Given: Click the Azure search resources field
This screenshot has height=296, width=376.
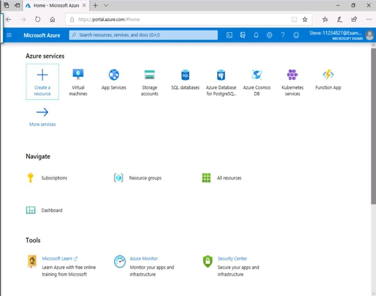Looking at the screenshot, I should point(143,35).
